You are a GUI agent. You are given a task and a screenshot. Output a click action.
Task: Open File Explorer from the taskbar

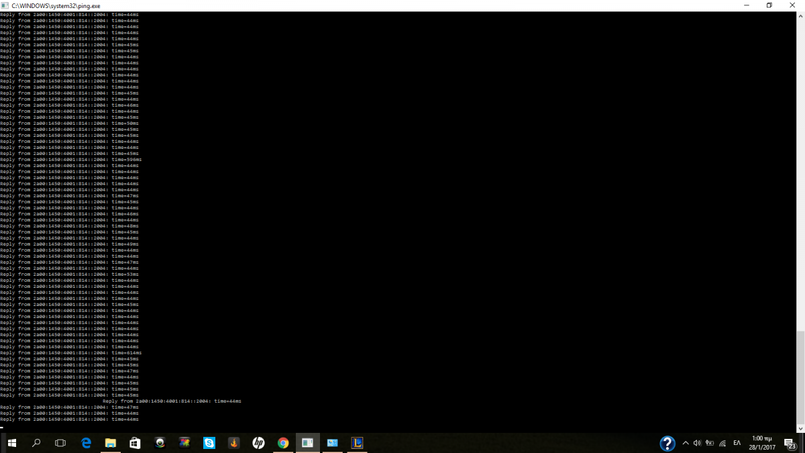[x=111, y=443]
